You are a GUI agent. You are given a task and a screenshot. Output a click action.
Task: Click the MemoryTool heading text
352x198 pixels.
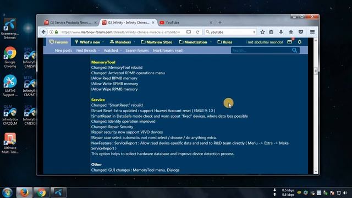103,62
